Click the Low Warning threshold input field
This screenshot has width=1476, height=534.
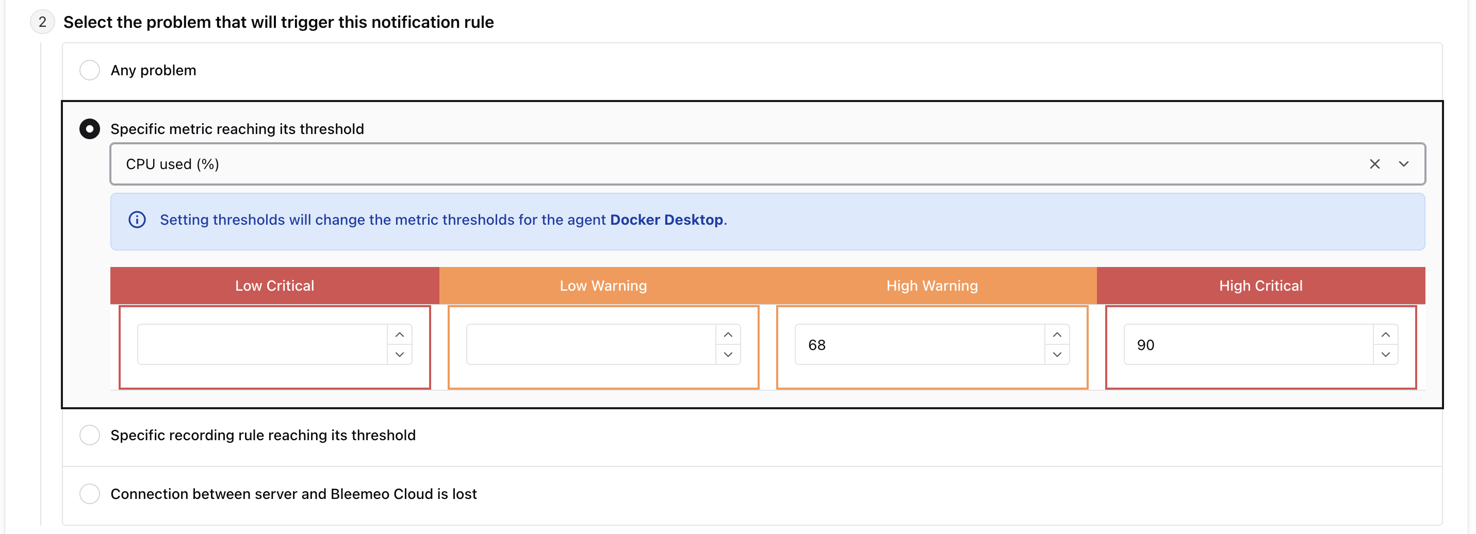(590, 344)
